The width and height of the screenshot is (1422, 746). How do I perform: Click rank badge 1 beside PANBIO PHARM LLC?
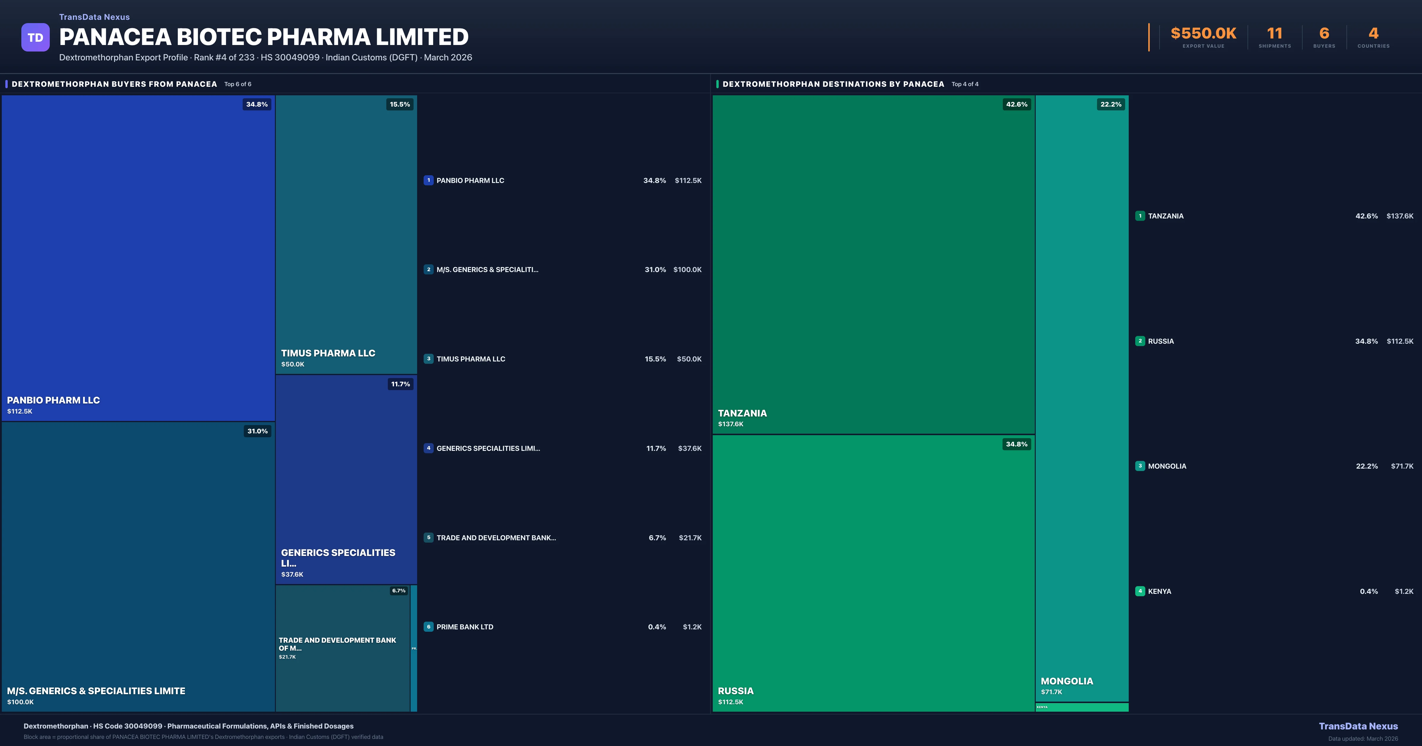(x=428, y=180)
